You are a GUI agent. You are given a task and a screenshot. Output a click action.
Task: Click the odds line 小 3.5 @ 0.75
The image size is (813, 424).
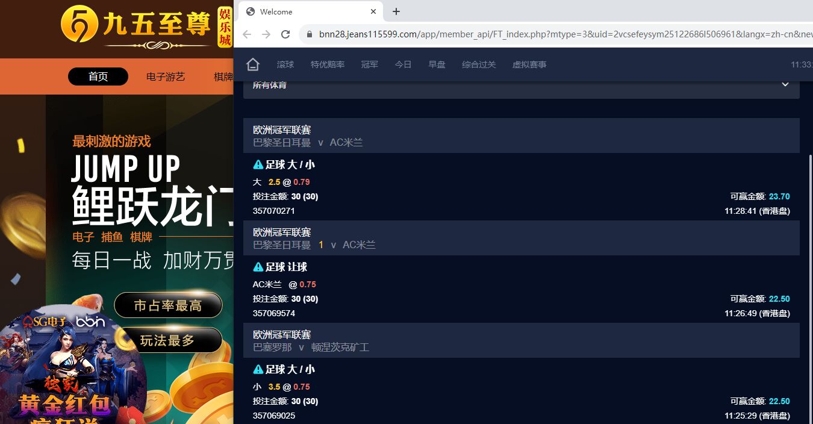pos(281,387)
